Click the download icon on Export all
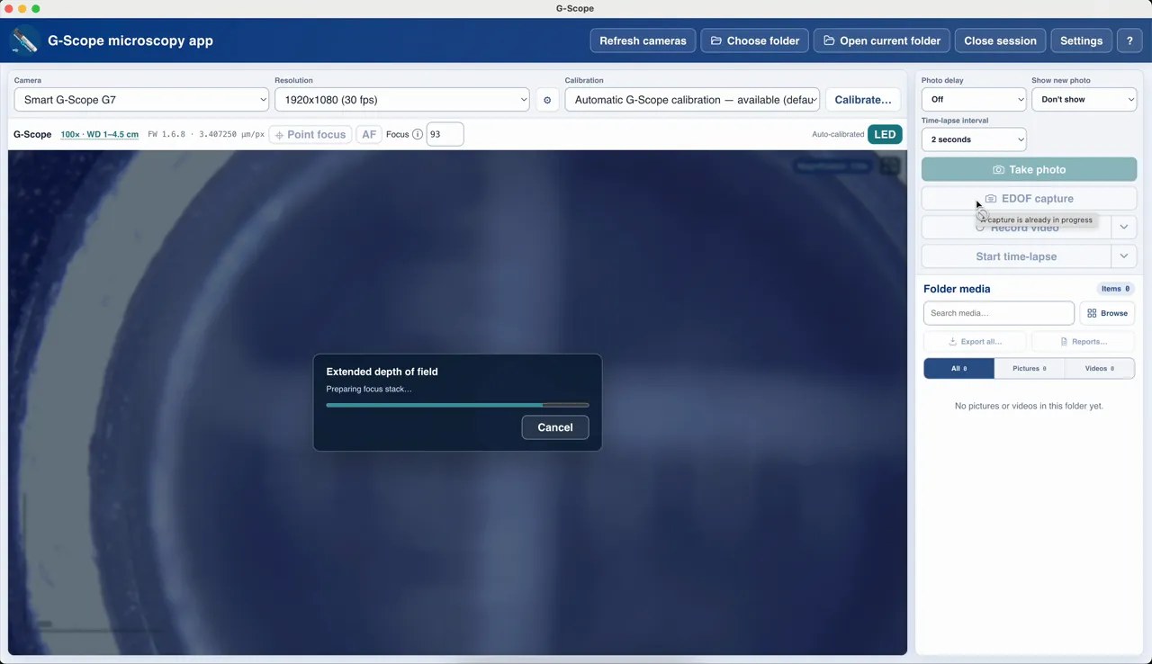The image size is (1152, 664). (x=953, y=342)
